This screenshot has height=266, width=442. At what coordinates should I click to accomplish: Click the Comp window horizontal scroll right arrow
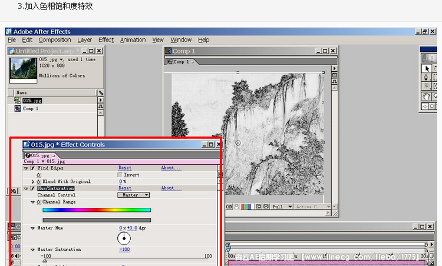(328, 213)
